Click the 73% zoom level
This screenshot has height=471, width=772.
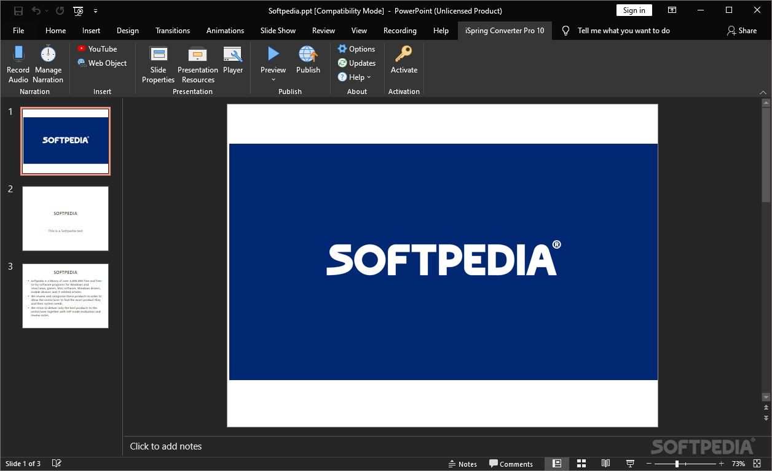tap(738, 464)
